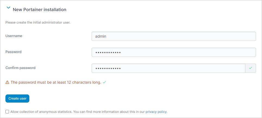Click the 'Please create the initial administrator user' text
Viewport: 262px width, 118px height.
point(38,22)
